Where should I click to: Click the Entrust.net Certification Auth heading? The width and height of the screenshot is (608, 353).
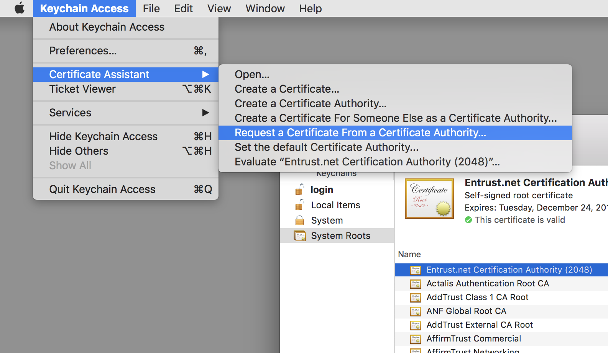coord(536,182)
